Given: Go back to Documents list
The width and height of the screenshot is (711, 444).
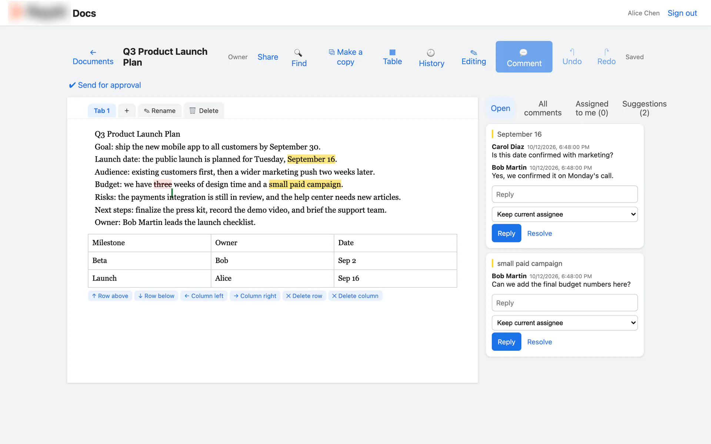Looking at the screenshot, I should [93, 57].
